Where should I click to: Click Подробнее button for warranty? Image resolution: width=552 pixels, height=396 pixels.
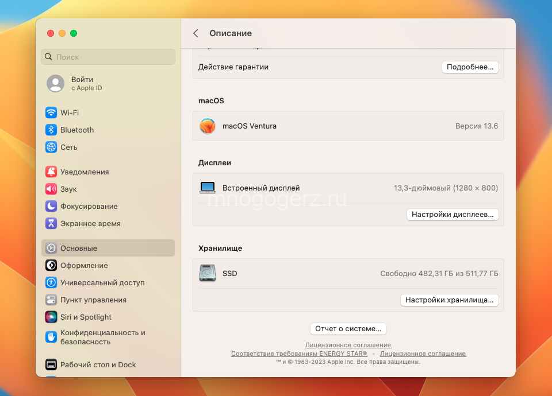470,67
